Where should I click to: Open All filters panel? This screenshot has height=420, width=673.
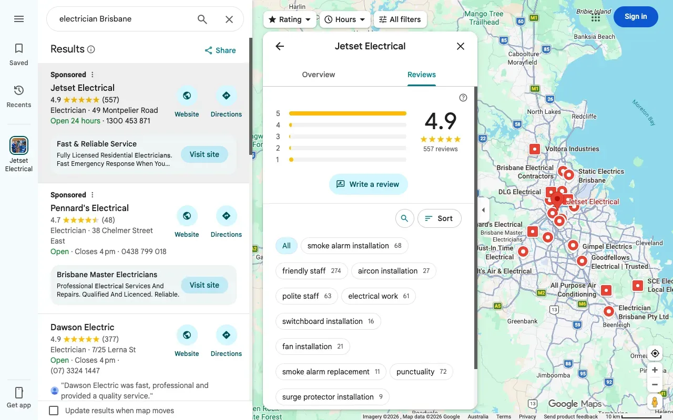400,19
